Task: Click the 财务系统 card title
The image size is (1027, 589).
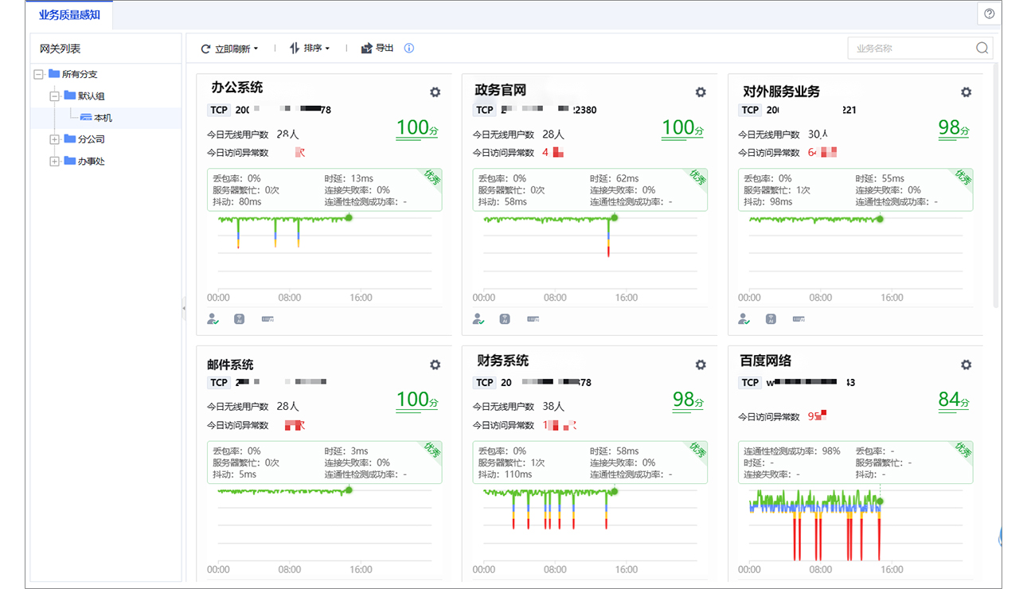Action: click(x=502, y=361)
